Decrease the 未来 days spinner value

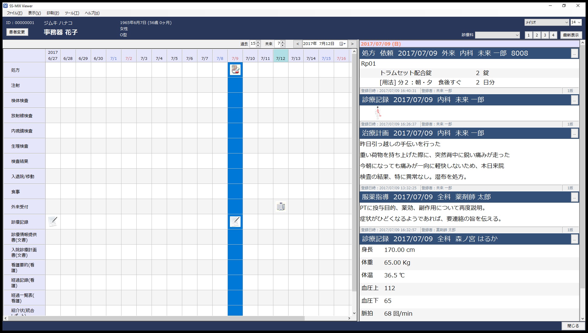(x=283, y=46)
